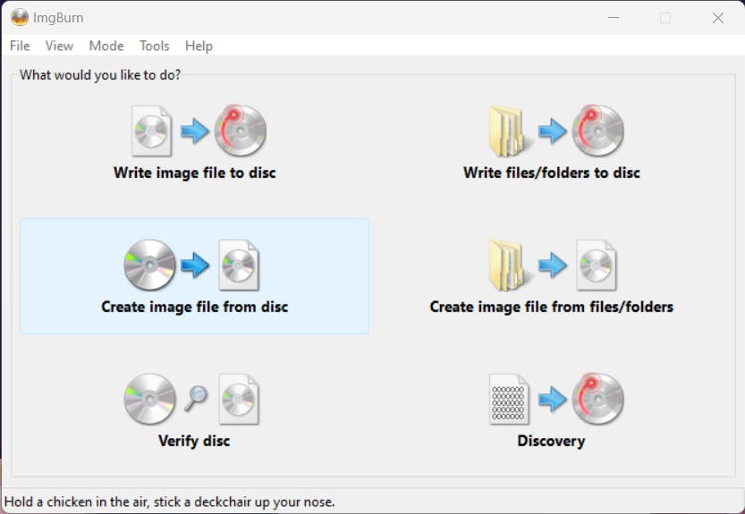The image size is (745, 514).
Task: Select the 'Verify disc' label
Action: pyautogui.click(x=194, y=441)
